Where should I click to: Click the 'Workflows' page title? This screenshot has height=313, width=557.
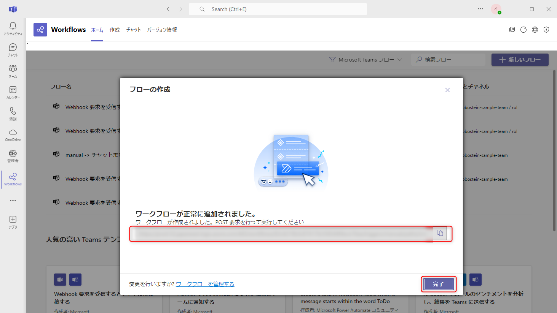tap(69, 30)
